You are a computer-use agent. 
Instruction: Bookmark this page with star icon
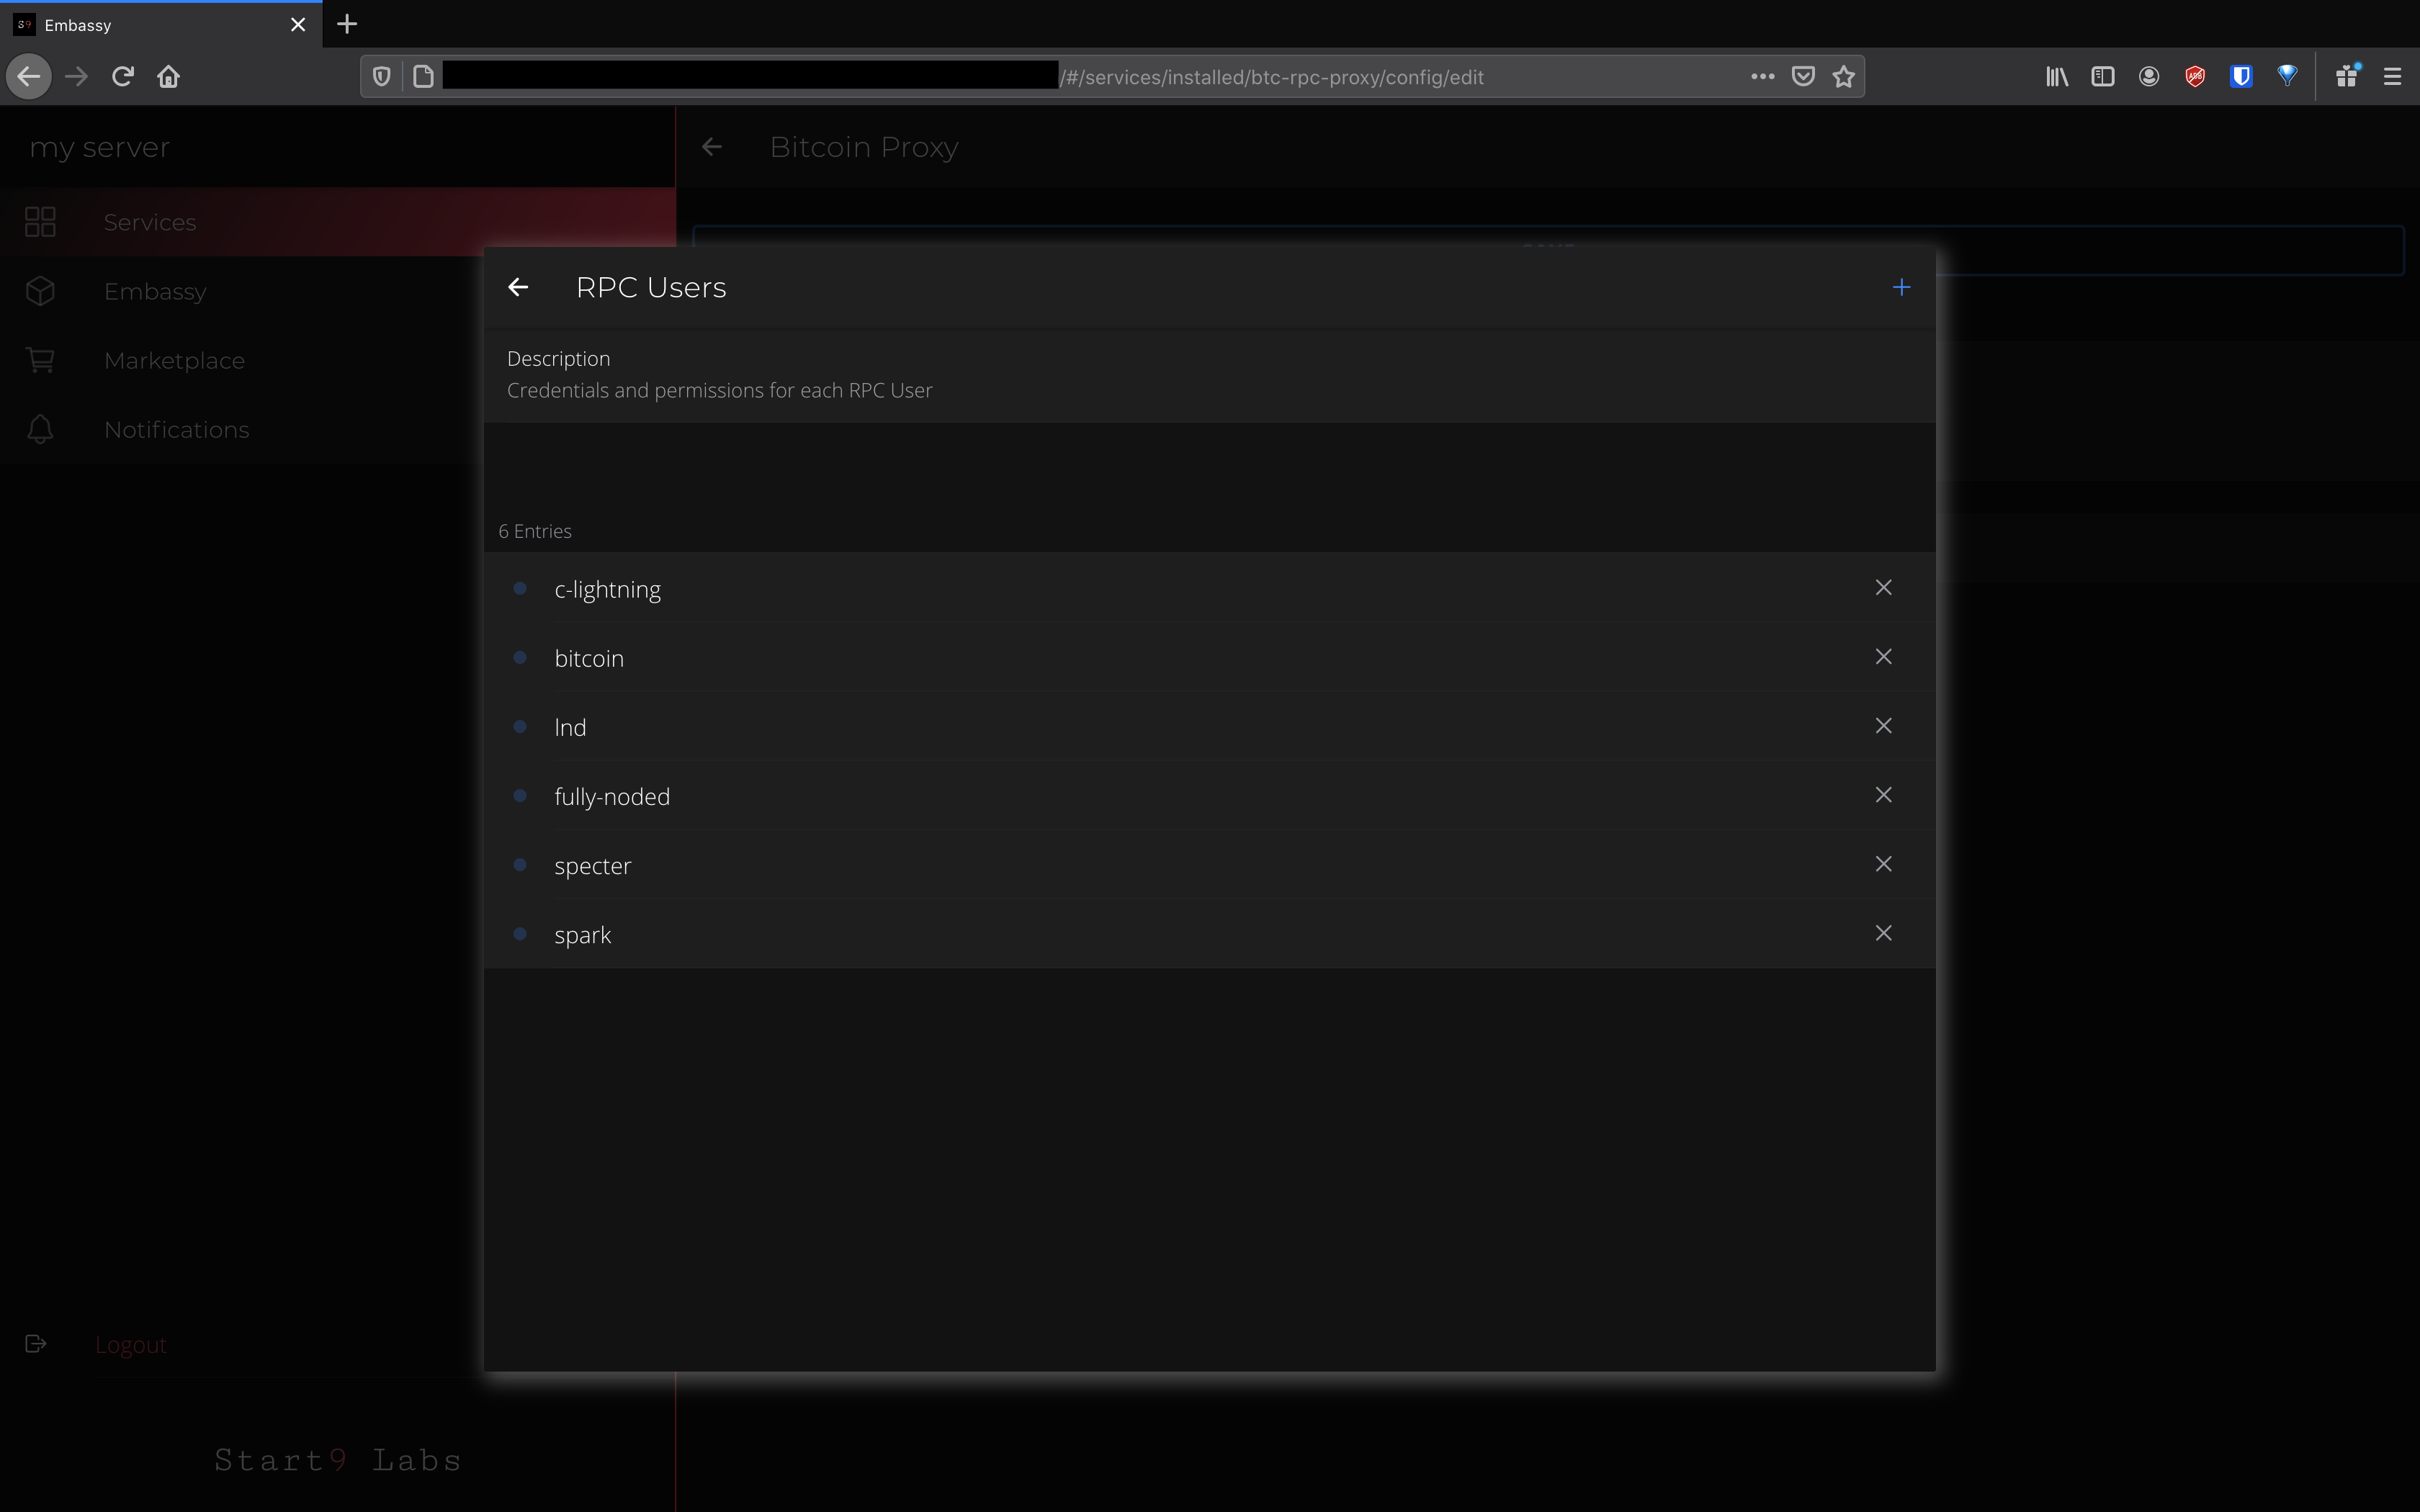point(1844,77)
